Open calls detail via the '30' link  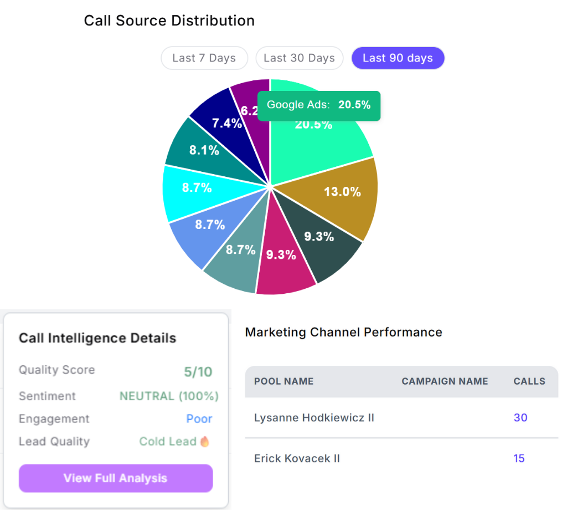520,417
